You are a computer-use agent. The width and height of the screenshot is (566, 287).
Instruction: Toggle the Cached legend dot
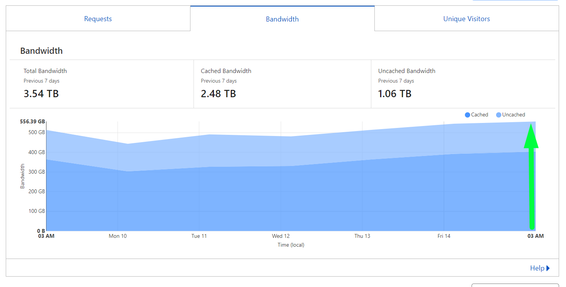coord(467,115)
